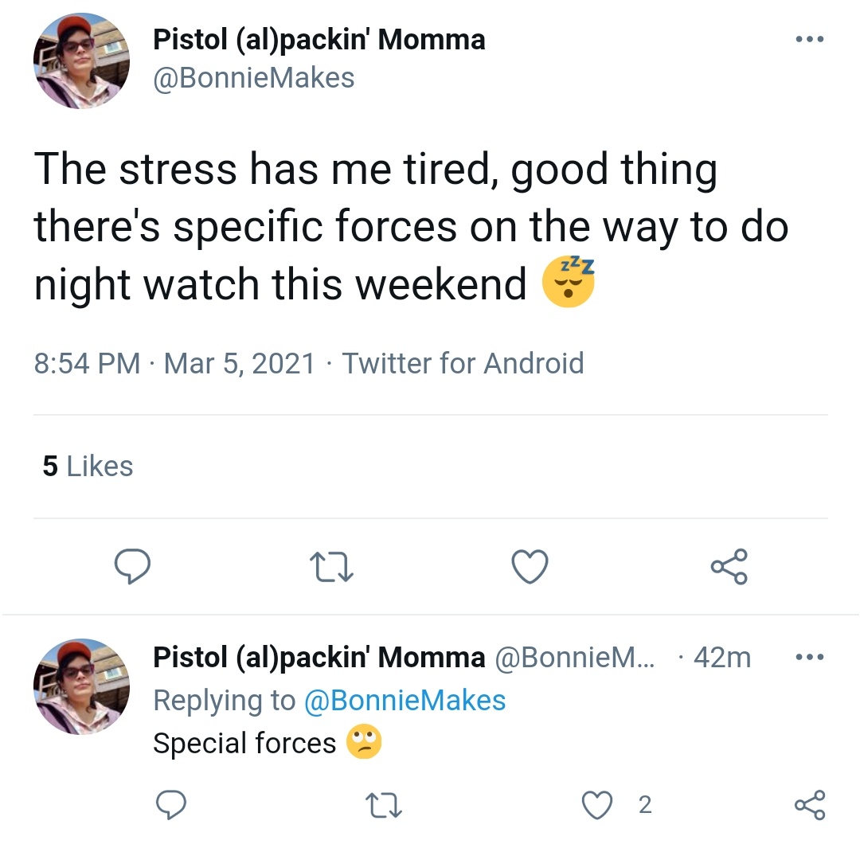Image resolution: width=860 pixels, height=844 pixels.
Task: Open @BonnieMakes handle under the main display name
Action: pos(254,77)
